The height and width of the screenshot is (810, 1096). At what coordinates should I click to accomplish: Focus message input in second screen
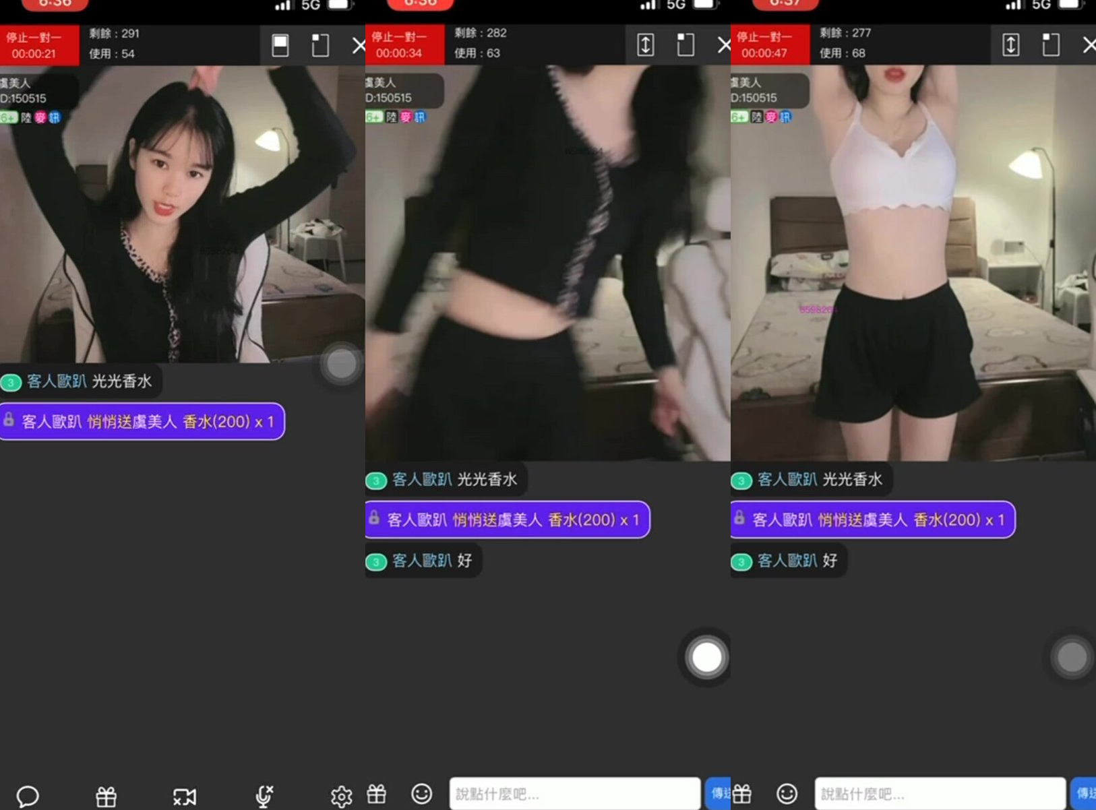coord(574,794)
